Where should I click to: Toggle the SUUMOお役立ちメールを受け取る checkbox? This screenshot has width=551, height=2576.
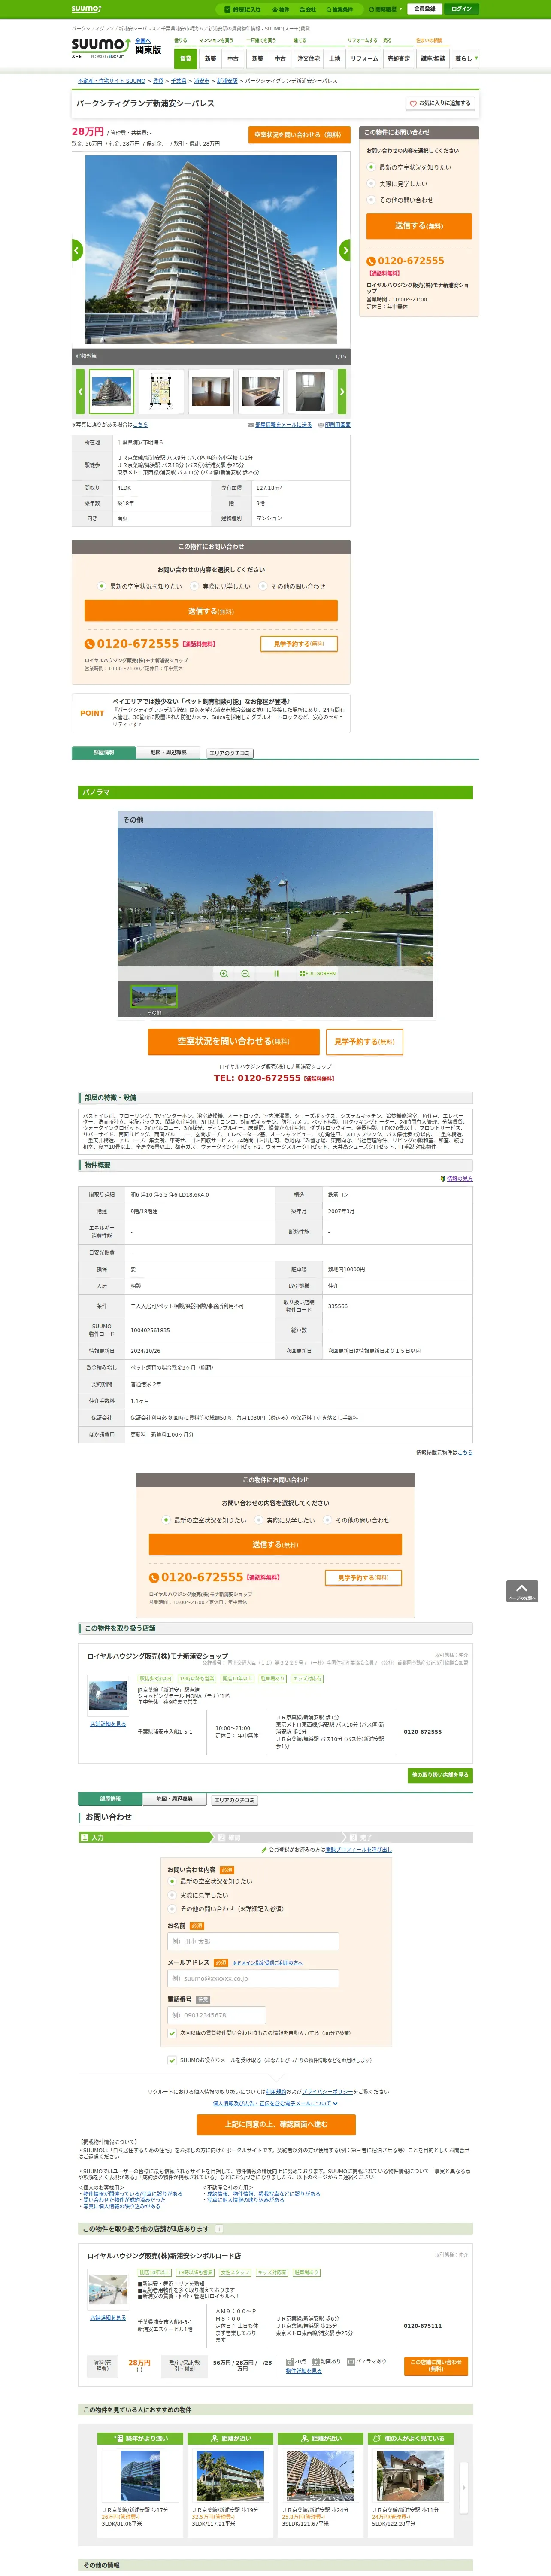point(173,2059)
